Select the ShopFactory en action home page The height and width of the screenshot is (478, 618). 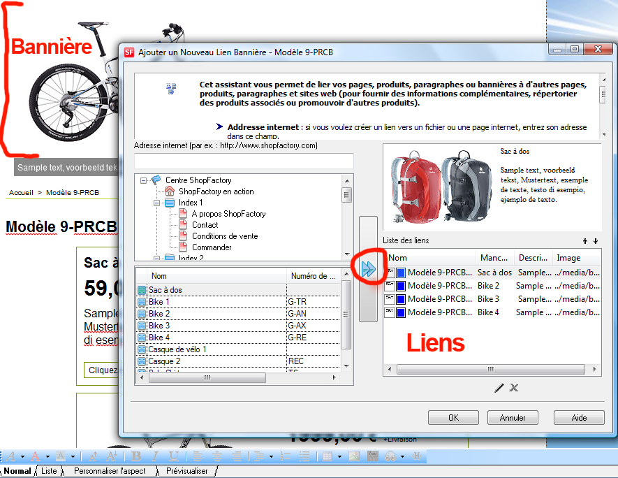click(x=216, y=191)
